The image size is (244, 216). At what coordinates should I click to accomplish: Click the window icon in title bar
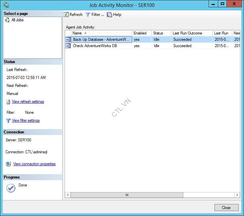point(6,5)
